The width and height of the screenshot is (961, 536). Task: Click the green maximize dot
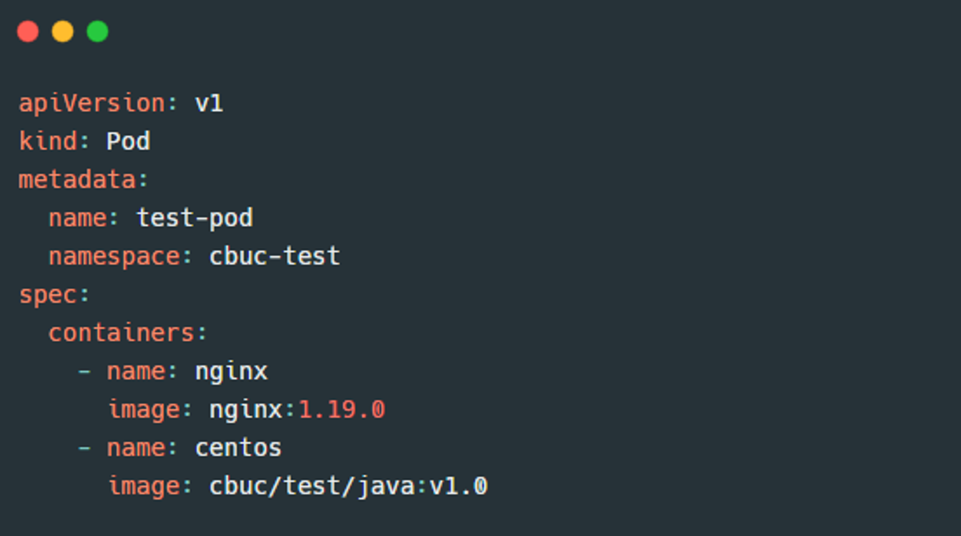point(98,32)
